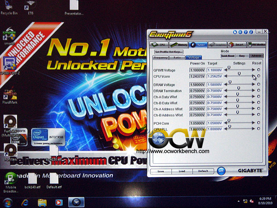The image size is (277, 208).
Task: Choose Quick Boost mode
Action: pyautogui.click(x=228, y=56)
